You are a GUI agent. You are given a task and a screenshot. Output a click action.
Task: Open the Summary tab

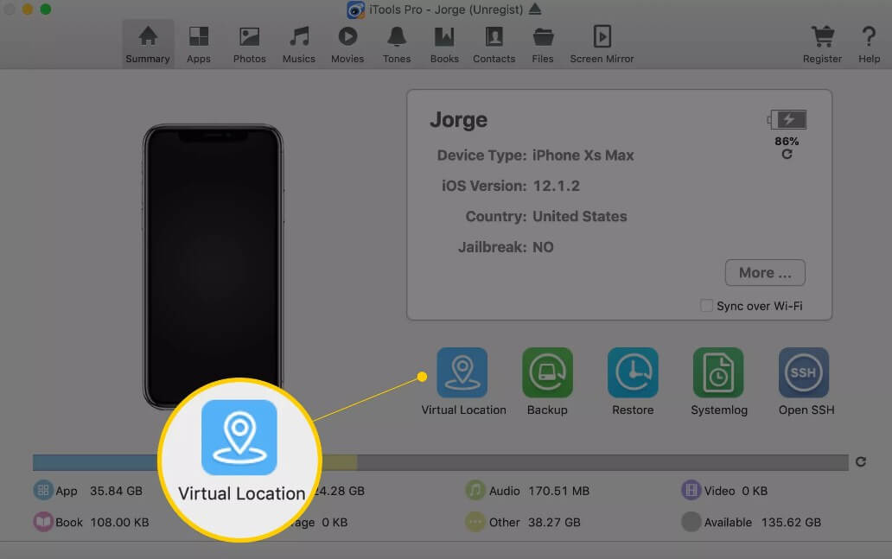(148, 44)
